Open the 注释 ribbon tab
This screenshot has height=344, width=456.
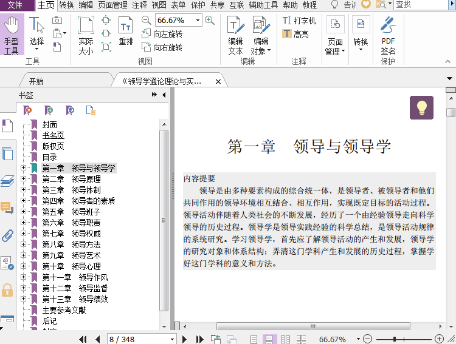tap(140, 5)
